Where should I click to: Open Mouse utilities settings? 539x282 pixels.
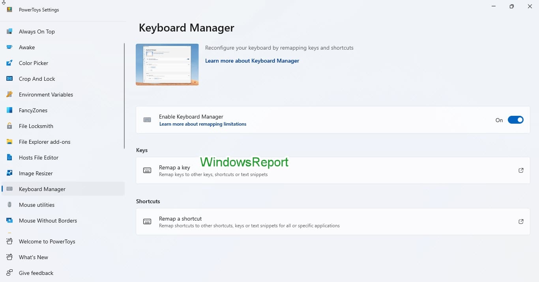[63, 205]
